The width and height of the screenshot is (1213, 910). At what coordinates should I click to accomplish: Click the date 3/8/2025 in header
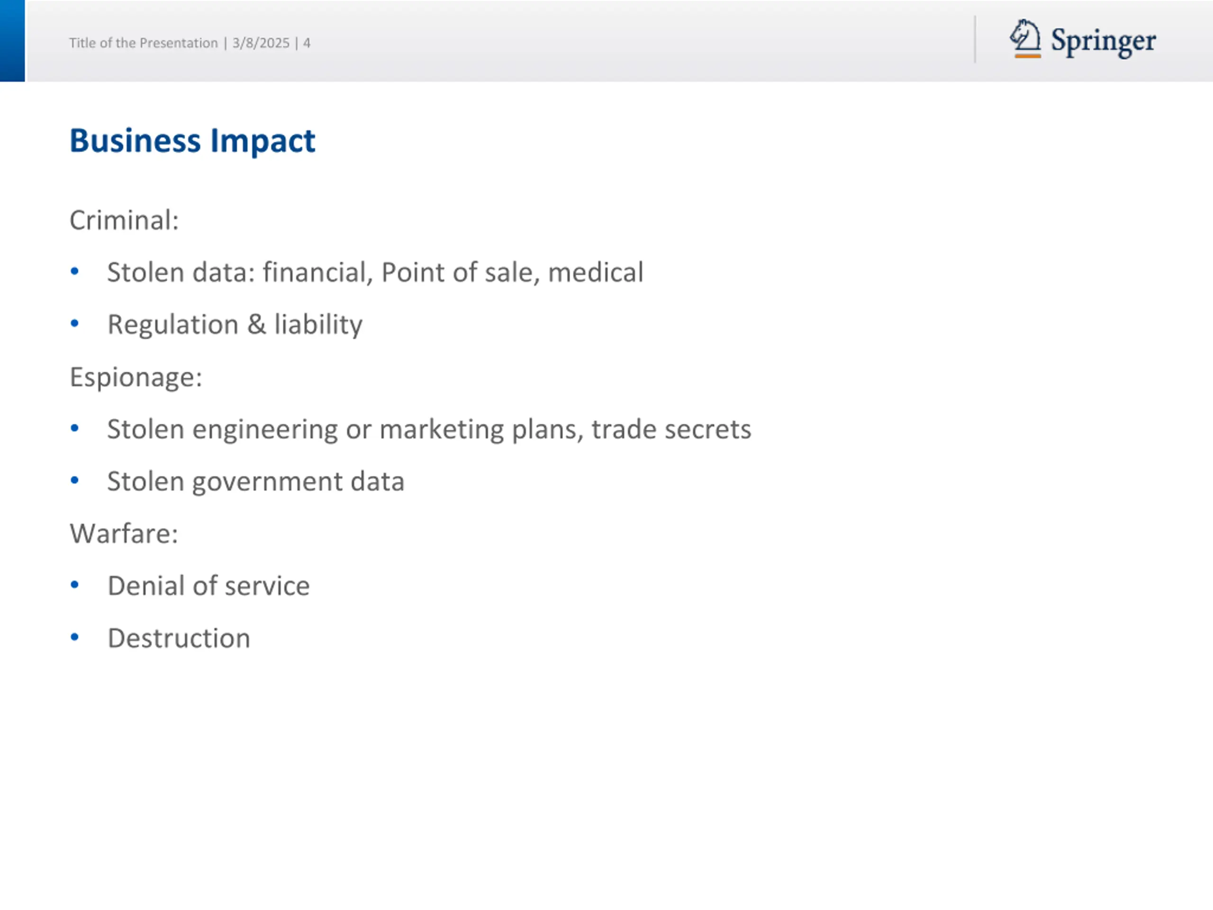click(261, 43)
